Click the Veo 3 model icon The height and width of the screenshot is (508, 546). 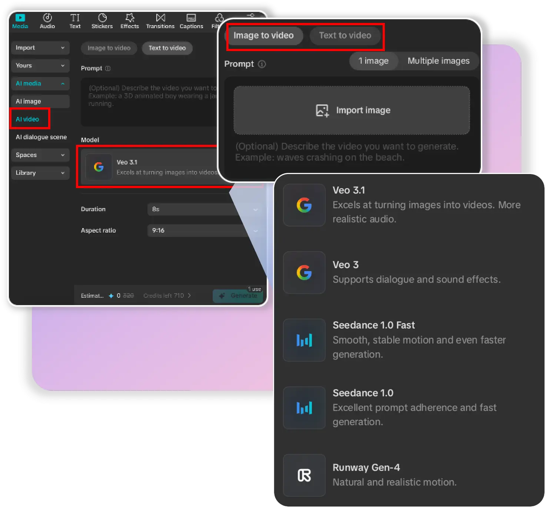(304, 273)
